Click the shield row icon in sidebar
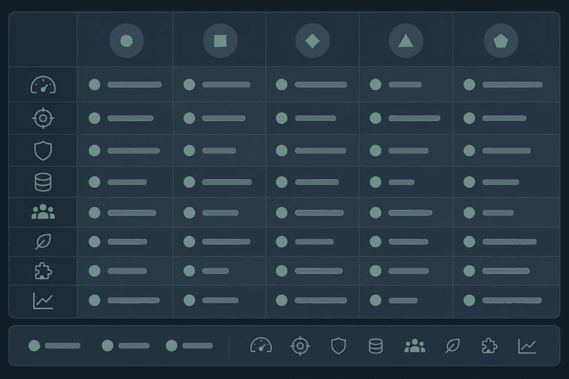Screen dimensions: 569x379 43,150
